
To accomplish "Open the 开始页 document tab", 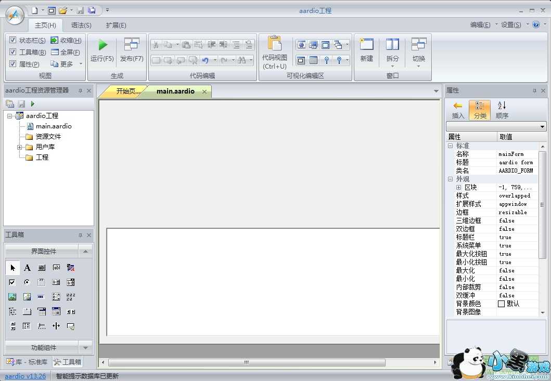I will pyautogui.click(x=127, y=91).
